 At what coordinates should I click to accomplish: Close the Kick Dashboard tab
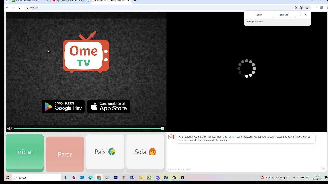point(47,1)
